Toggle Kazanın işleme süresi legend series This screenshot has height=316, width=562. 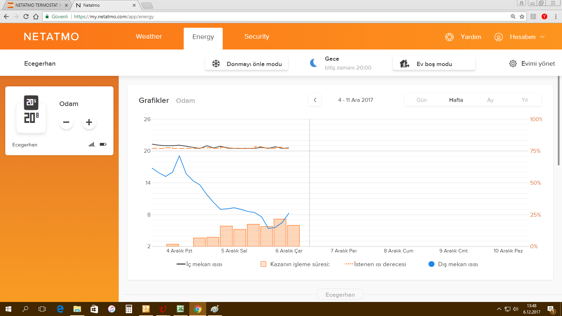(295, 264)
